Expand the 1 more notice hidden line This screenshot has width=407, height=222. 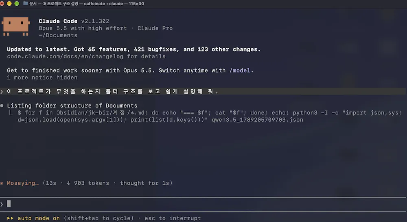[42, 78]
